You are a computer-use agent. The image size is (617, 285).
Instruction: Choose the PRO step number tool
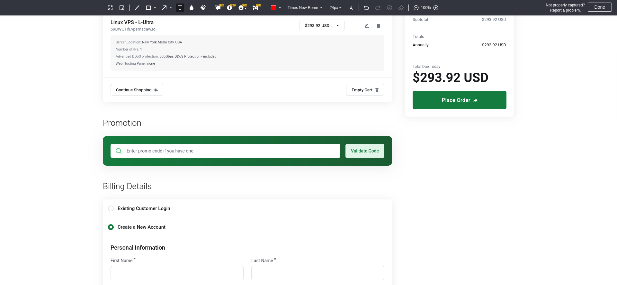tap(230, 7)
